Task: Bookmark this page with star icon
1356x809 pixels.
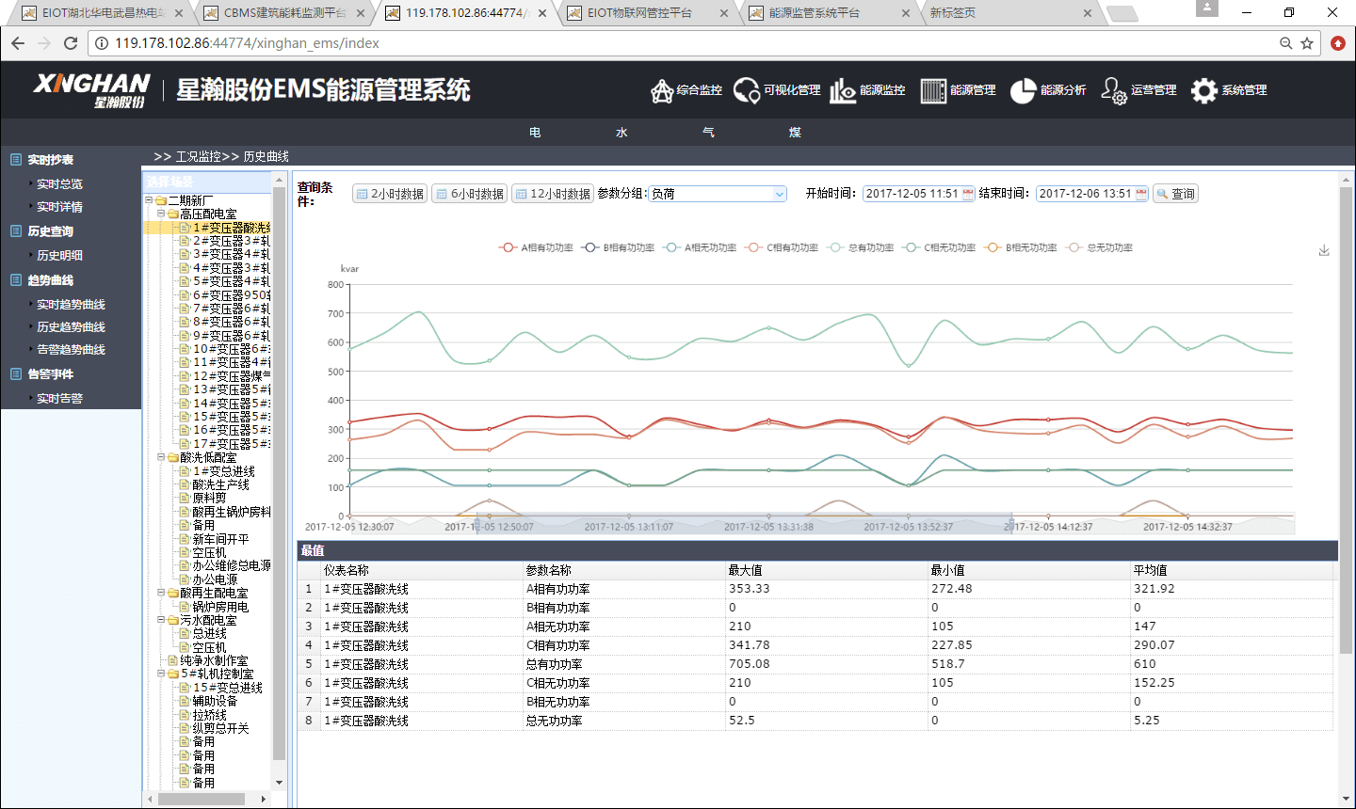Action: pyautogui.click(x=1307, y=43)
